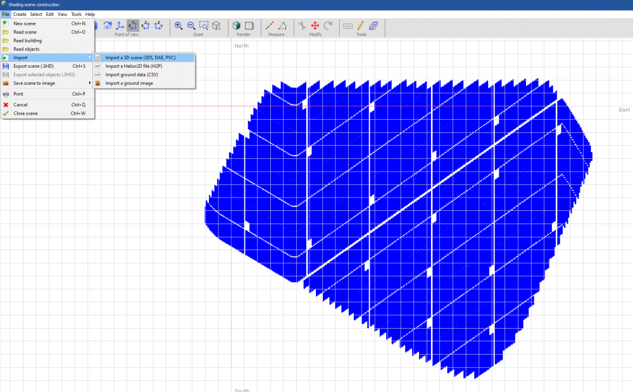Open the Create menu

[x=20, y=14]
